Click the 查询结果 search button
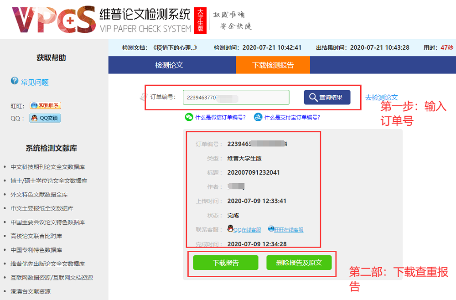 [x=327, y=97]
